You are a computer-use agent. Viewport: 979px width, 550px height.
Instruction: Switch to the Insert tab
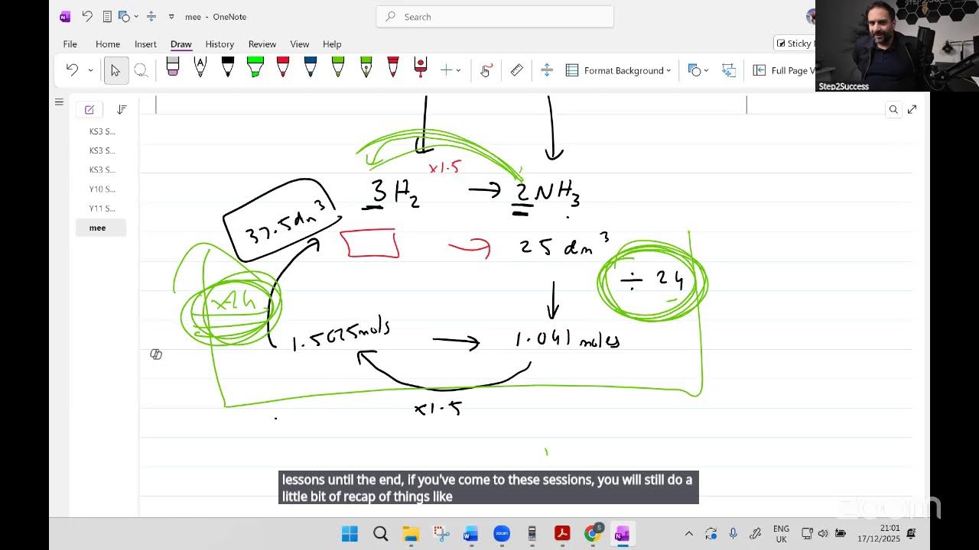145,44
